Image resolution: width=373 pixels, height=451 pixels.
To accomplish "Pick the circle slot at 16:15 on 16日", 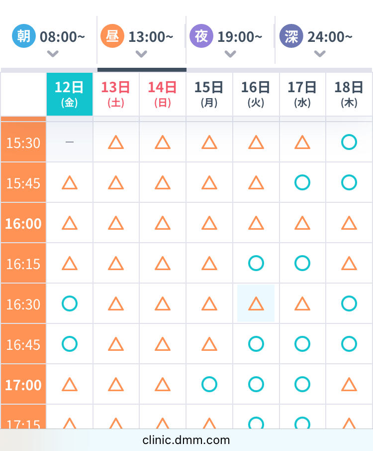I will click(256, 263).
